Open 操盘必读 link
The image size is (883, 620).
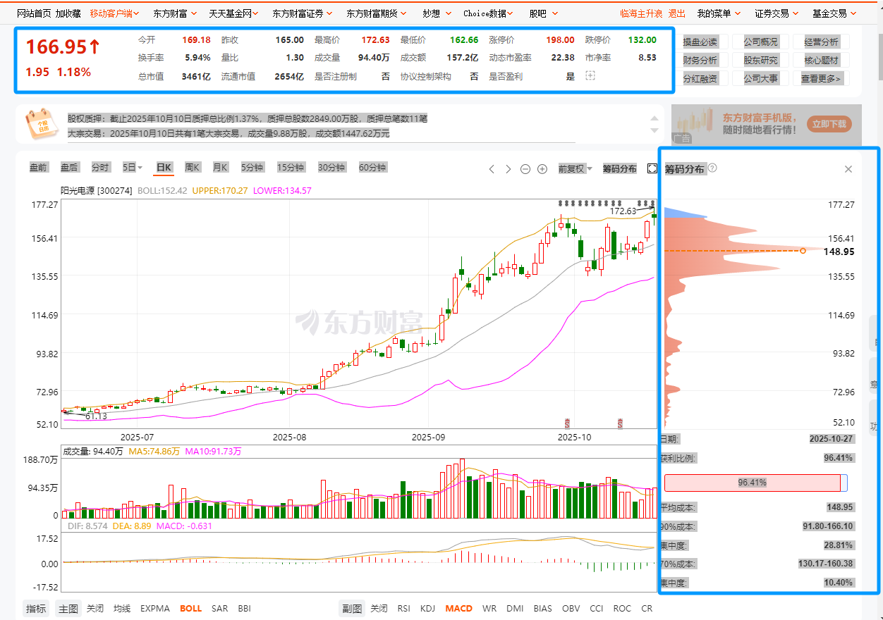(x=700, y=42)
